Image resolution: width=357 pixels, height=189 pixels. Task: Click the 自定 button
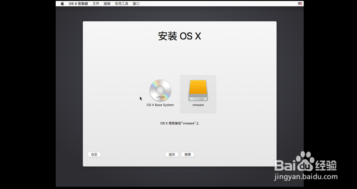click(94, 154)
